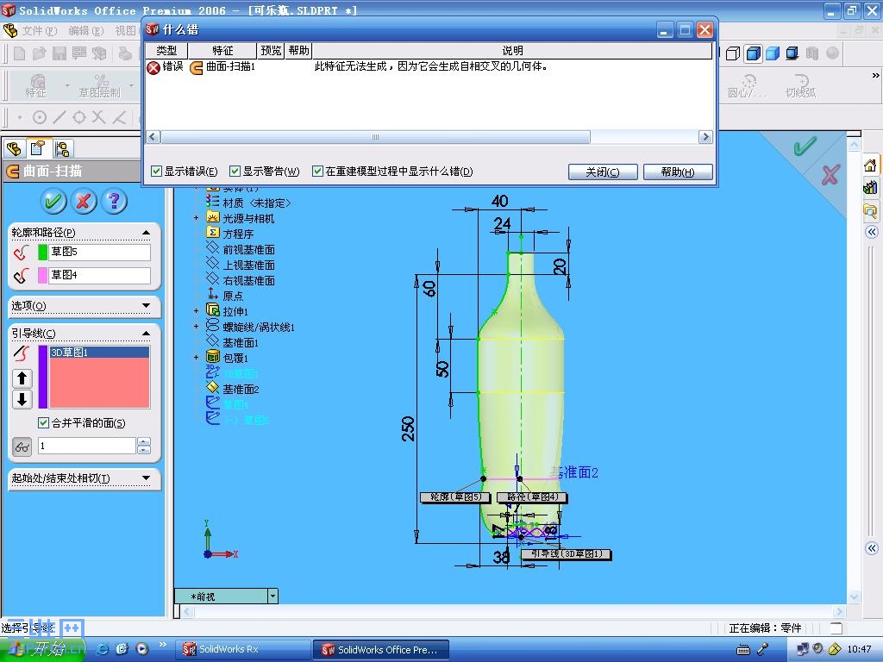Screen dimensions: 883x662
Task: Expand the 起始处/结束处相切(T) section
Action: (x=146, y=478)
